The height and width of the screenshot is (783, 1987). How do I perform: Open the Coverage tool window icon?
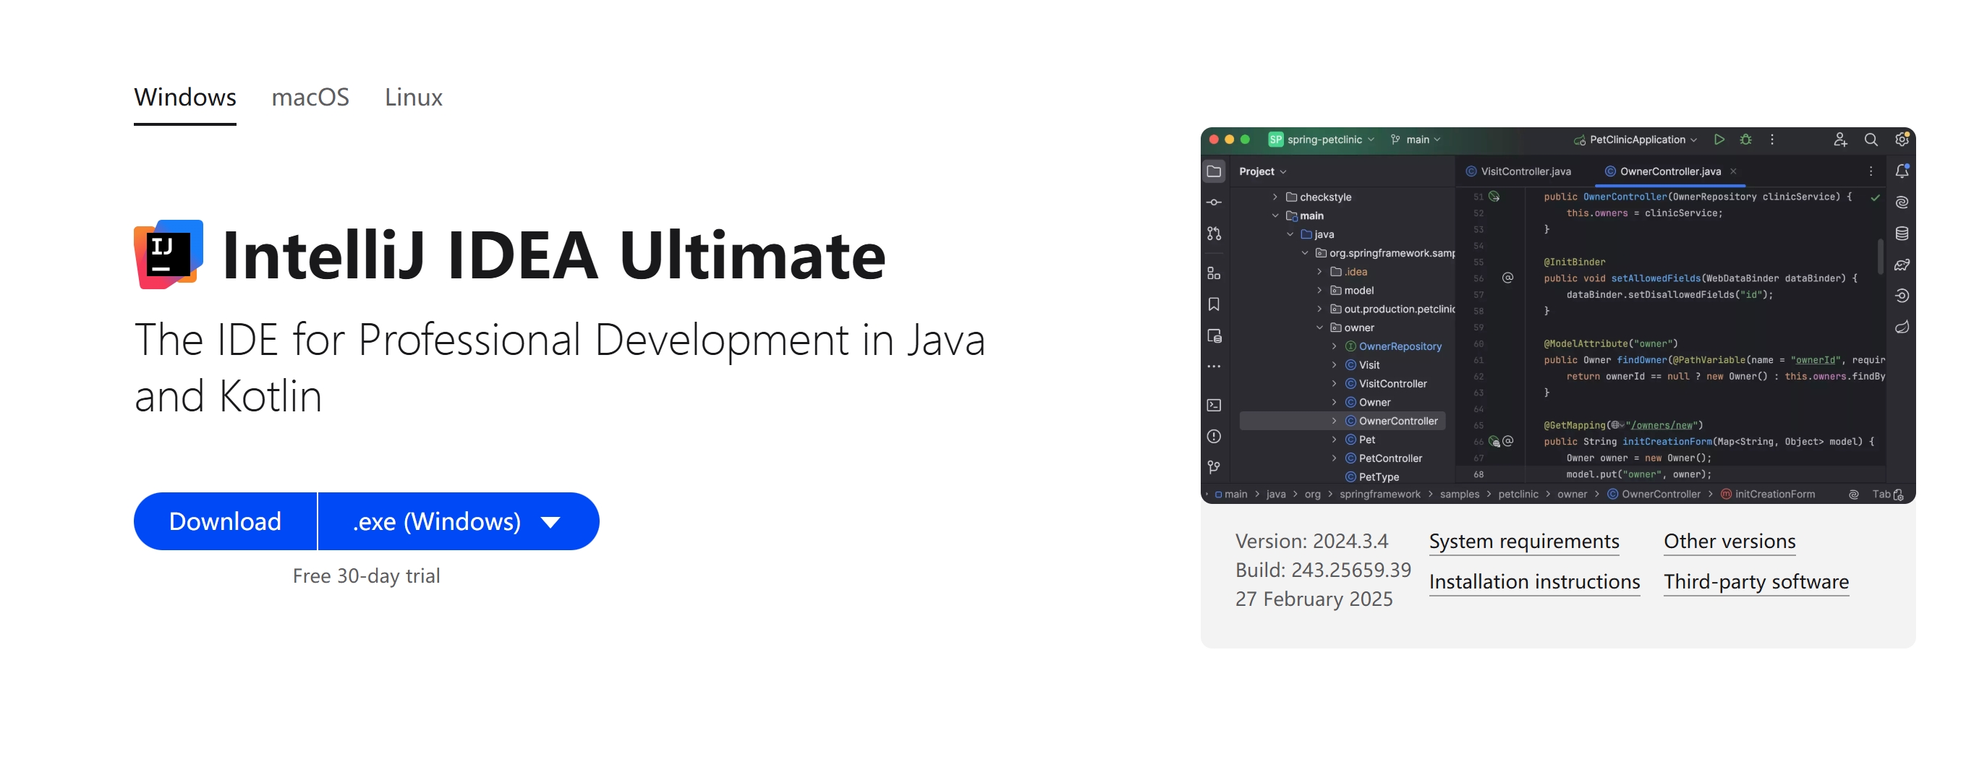[1902, 295]
